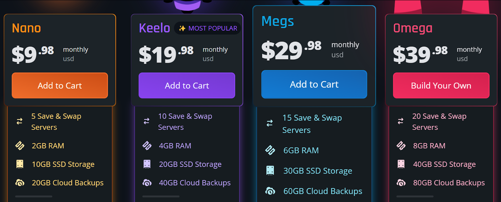Click the Build Your Own button

441,86
